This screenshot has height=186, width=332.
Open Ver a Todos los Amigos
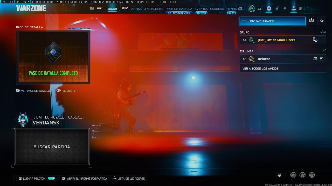283,68
